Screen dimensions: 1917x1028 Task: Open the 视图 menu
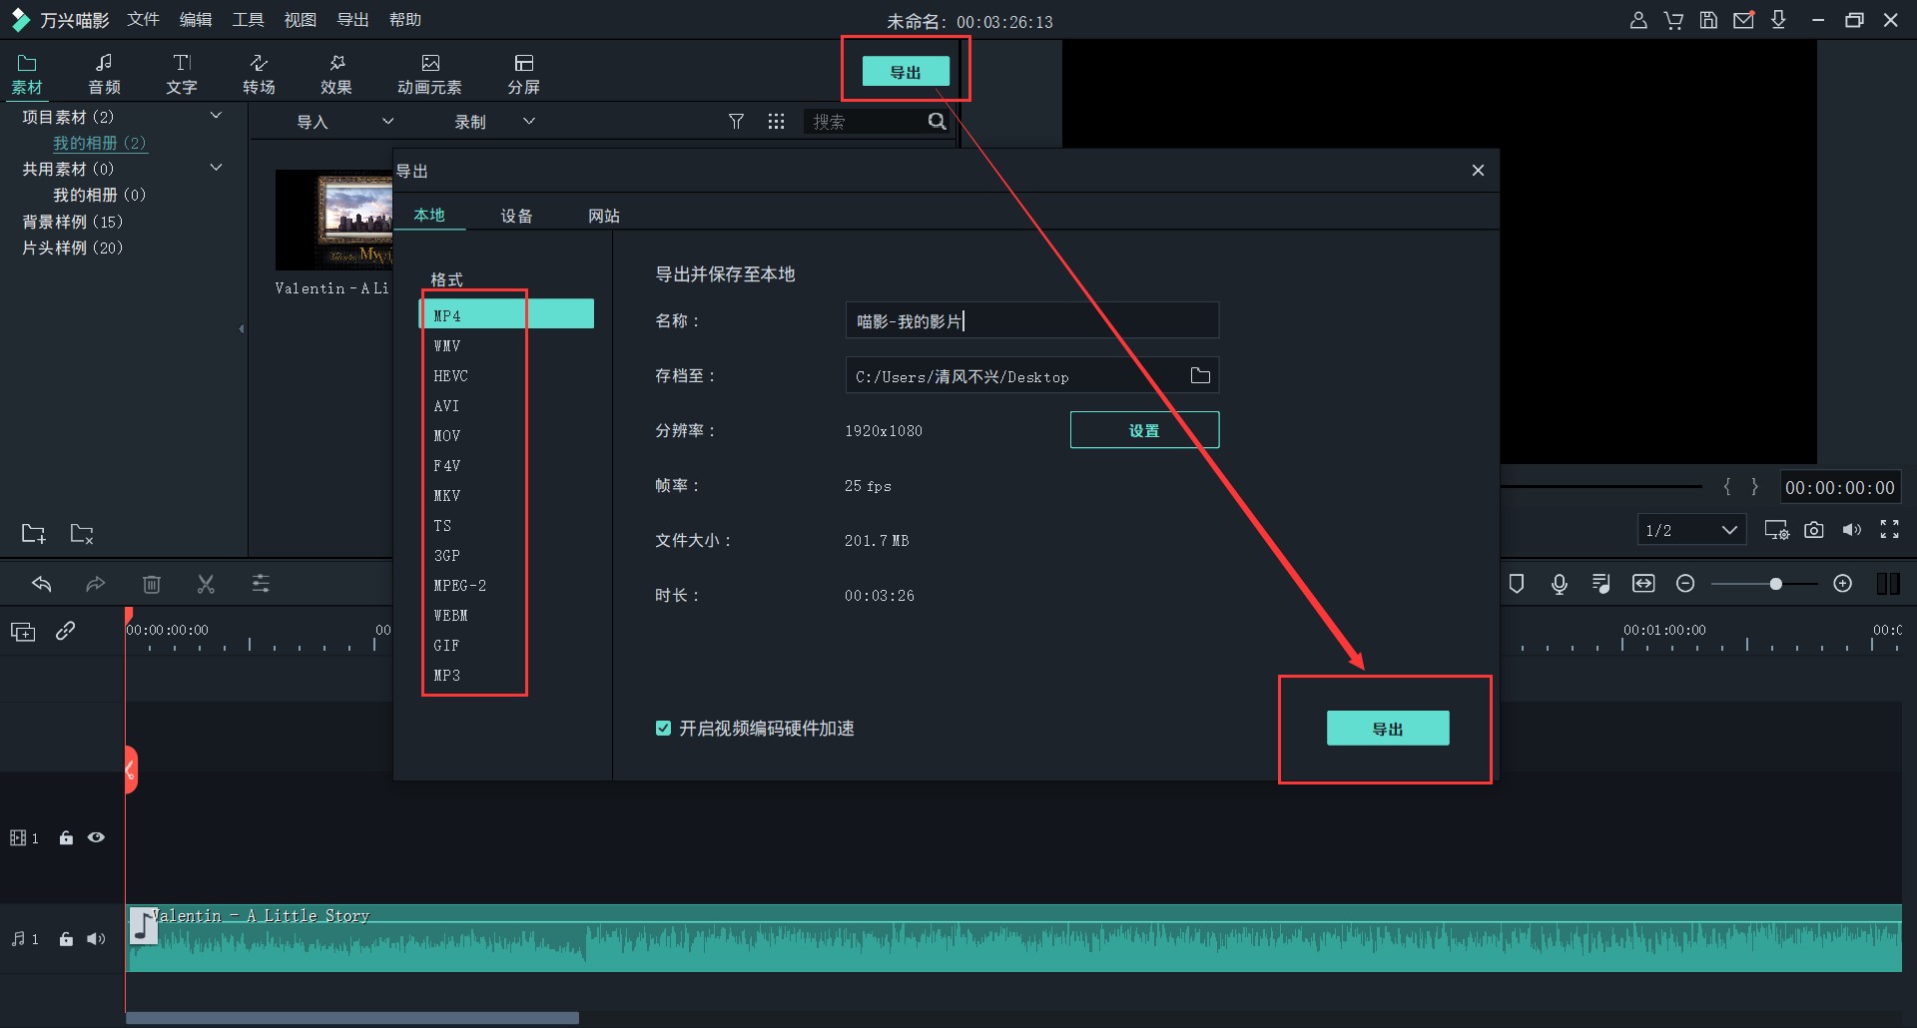tap(300, 20)
